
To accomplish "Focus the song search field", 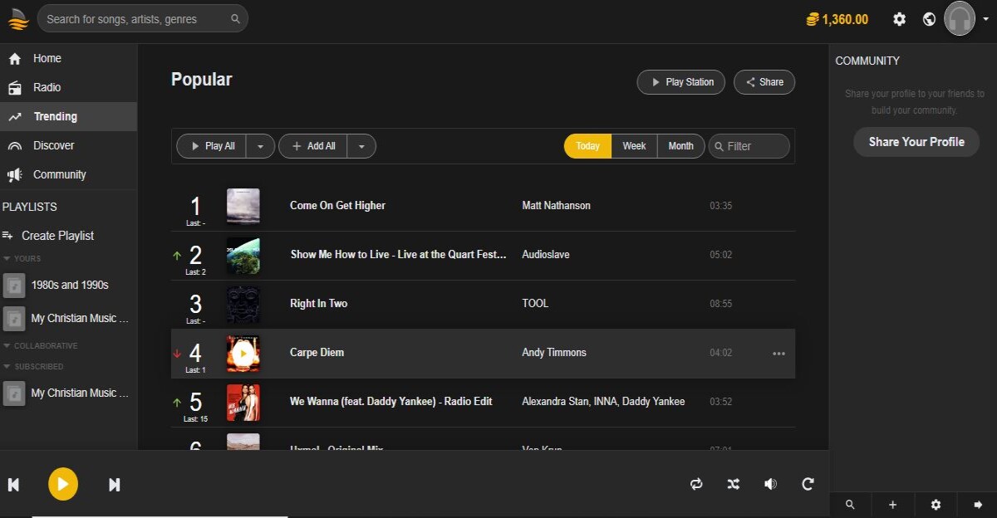I will [143, 18].
